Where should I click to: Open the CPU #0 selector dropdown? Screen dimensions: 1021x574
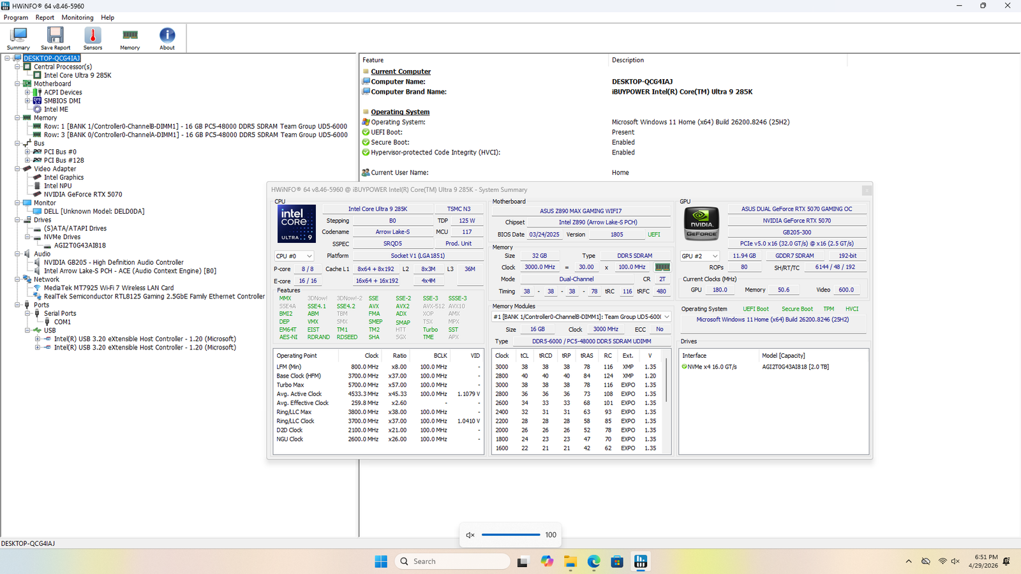[294, 256]
